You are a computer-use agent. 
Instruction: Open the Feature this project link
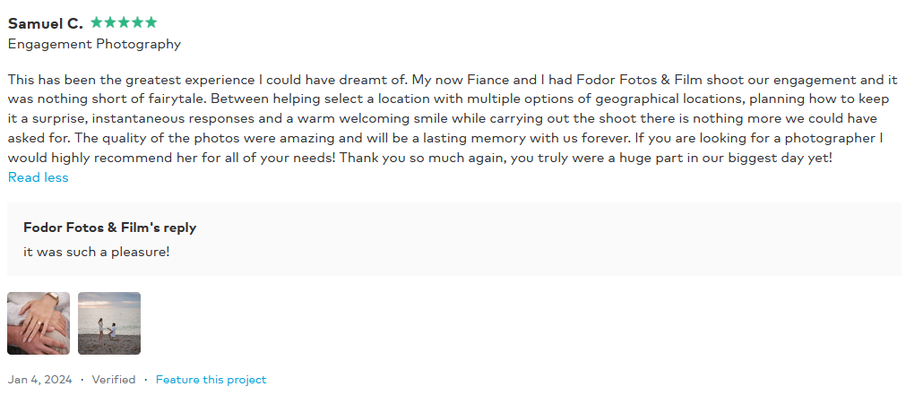tap(211, 380)
